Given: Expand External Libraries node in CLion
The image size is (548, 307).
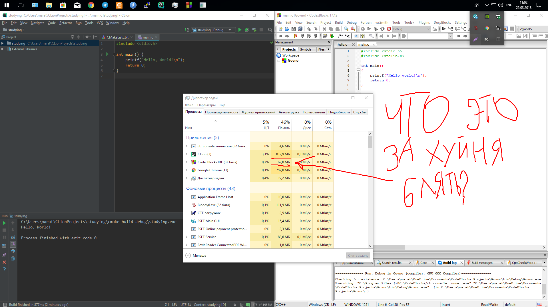Looking at the screenshot, I should coord(3,49).
